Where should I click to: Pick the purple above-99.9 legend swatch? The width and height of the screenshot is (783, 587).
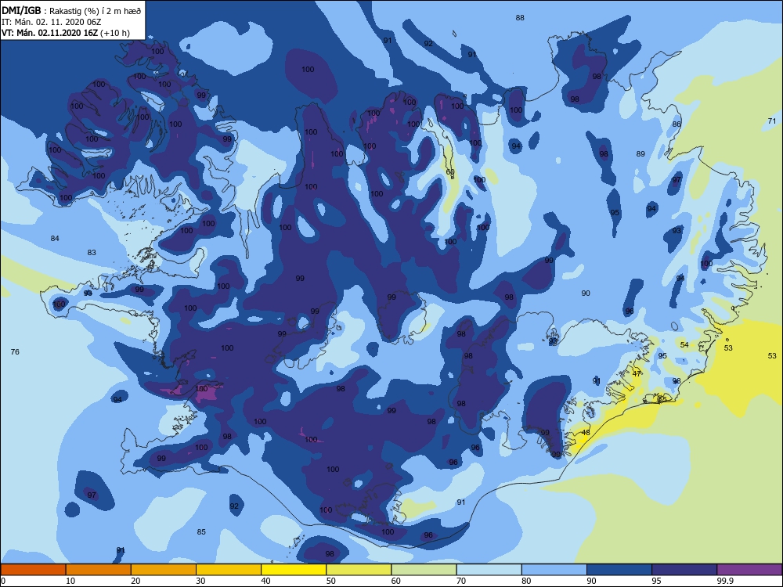click(x=749, y=570)
